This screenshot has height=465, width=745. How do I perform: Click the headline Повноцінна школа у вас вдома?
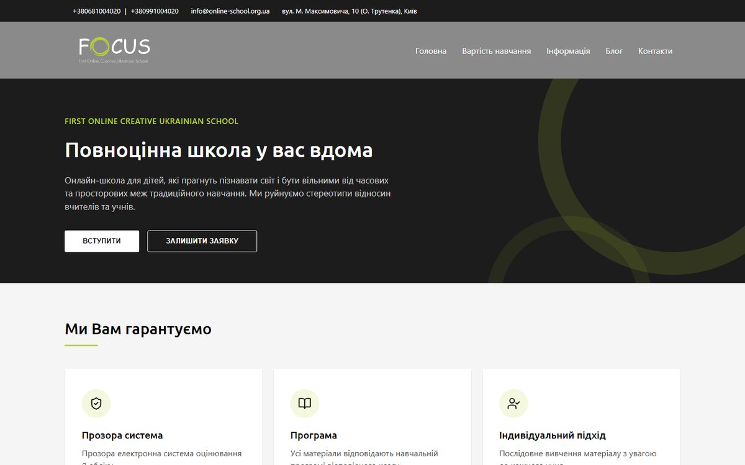click(x=219, y=151)
